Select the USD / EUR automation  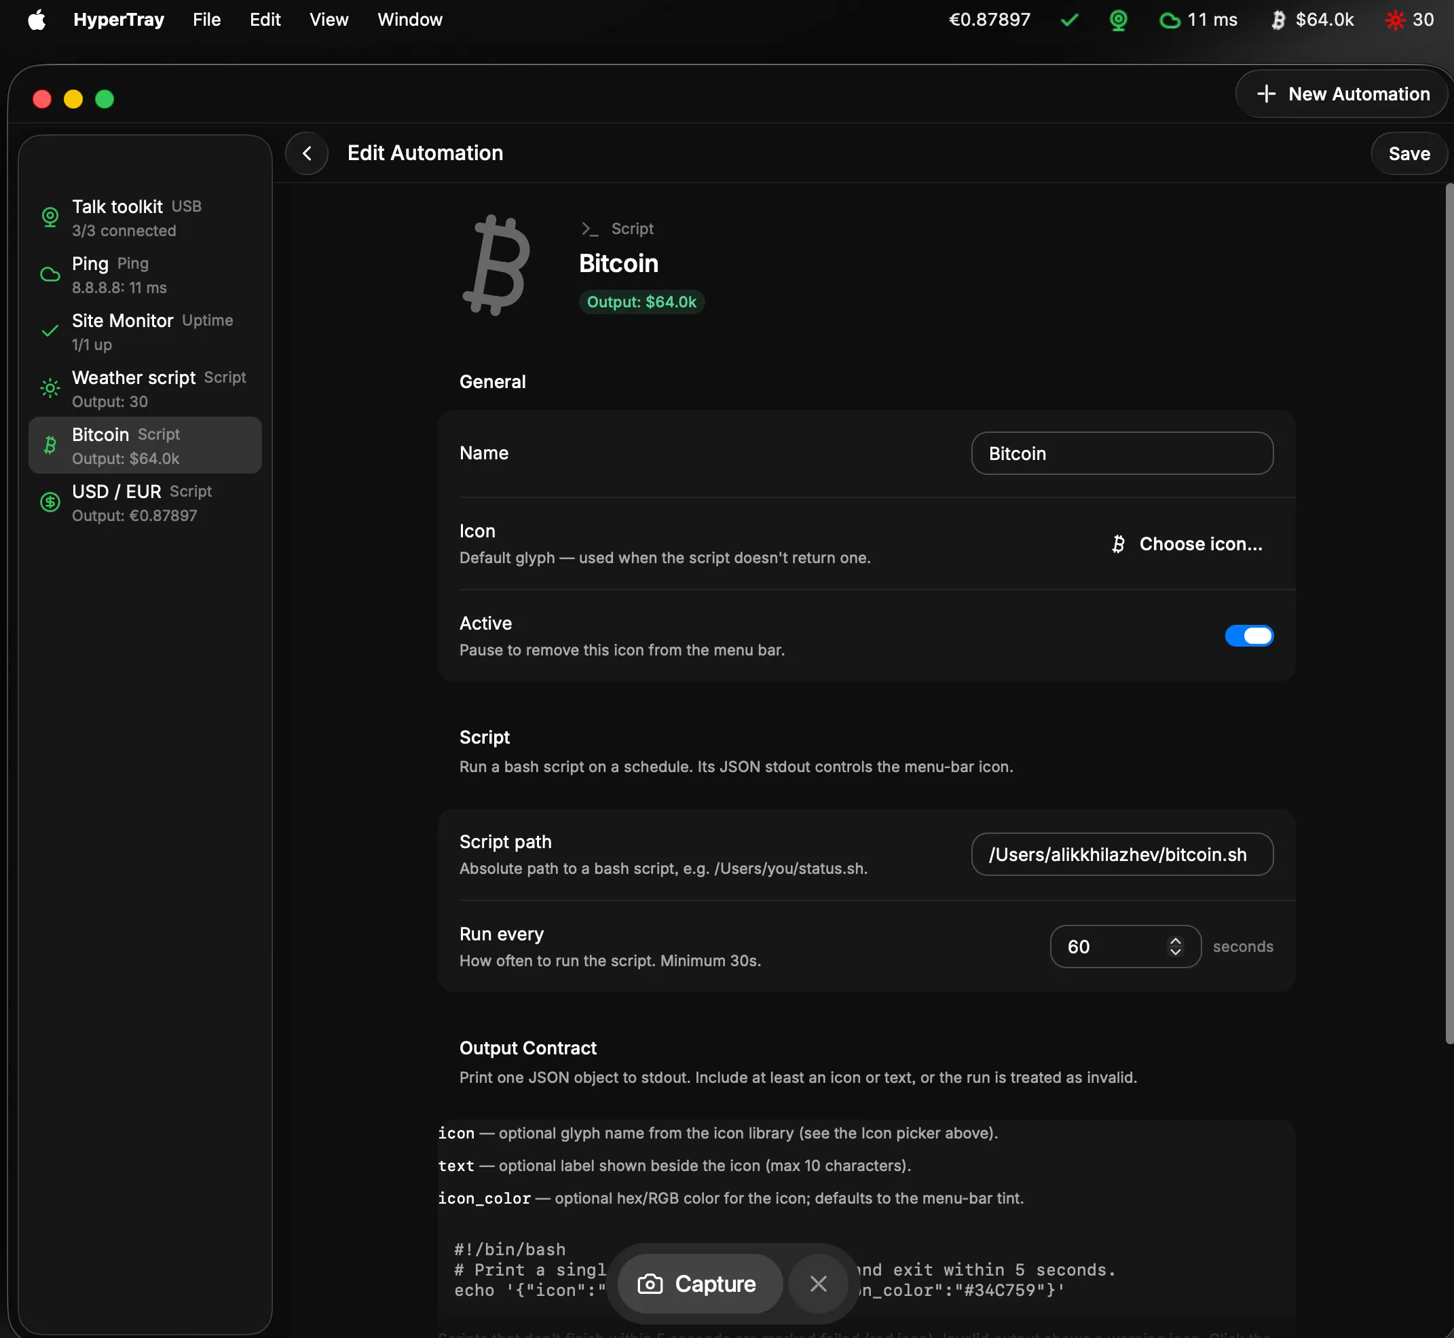(x=145, y=503)
